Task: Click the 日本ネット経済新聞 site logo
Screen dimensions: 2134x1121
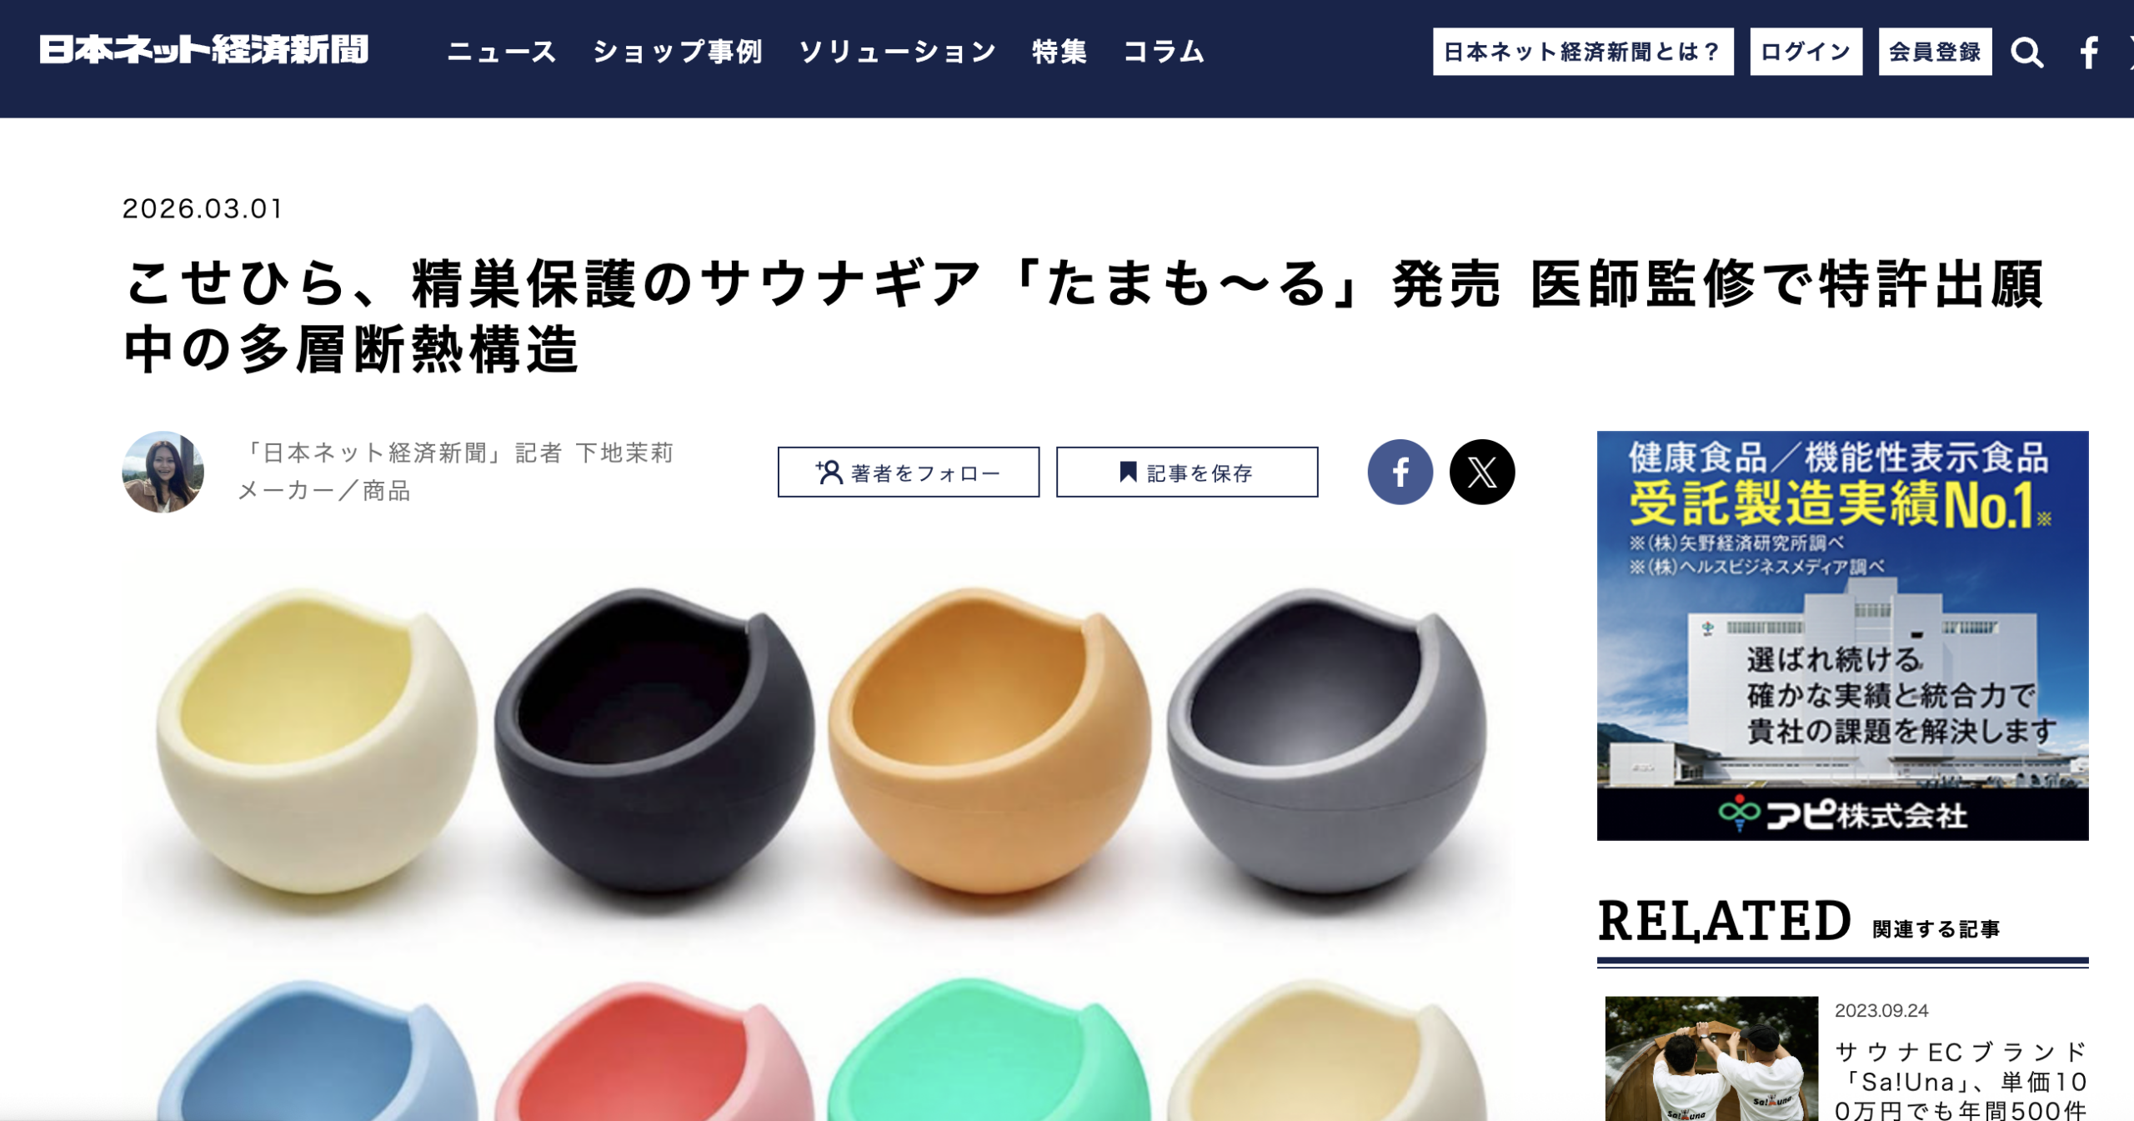Action: point(204,50)
